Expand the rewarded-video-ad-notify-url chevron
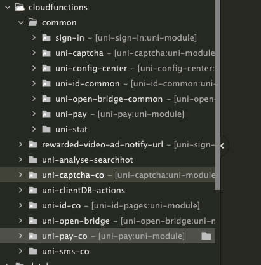The image size is (261, 265). 20,144
